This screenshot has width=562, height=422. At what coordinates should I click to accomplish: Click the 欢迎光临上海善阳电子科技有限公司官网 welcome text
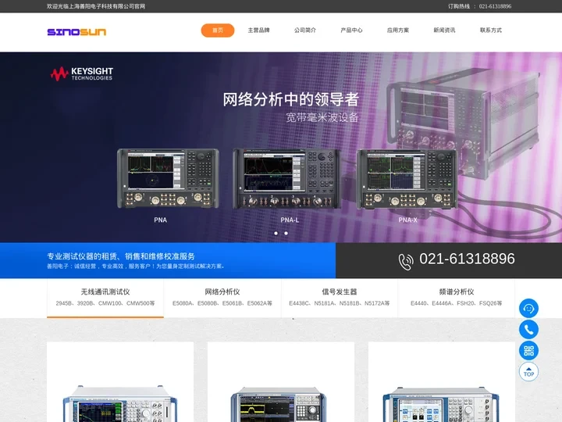[x=96, y=6]
